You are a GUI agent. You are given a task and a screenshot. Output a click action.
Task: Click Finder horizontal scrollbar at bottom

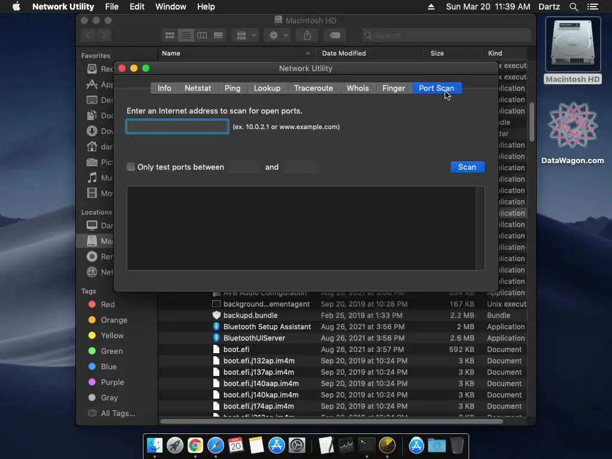coord(331,421)
